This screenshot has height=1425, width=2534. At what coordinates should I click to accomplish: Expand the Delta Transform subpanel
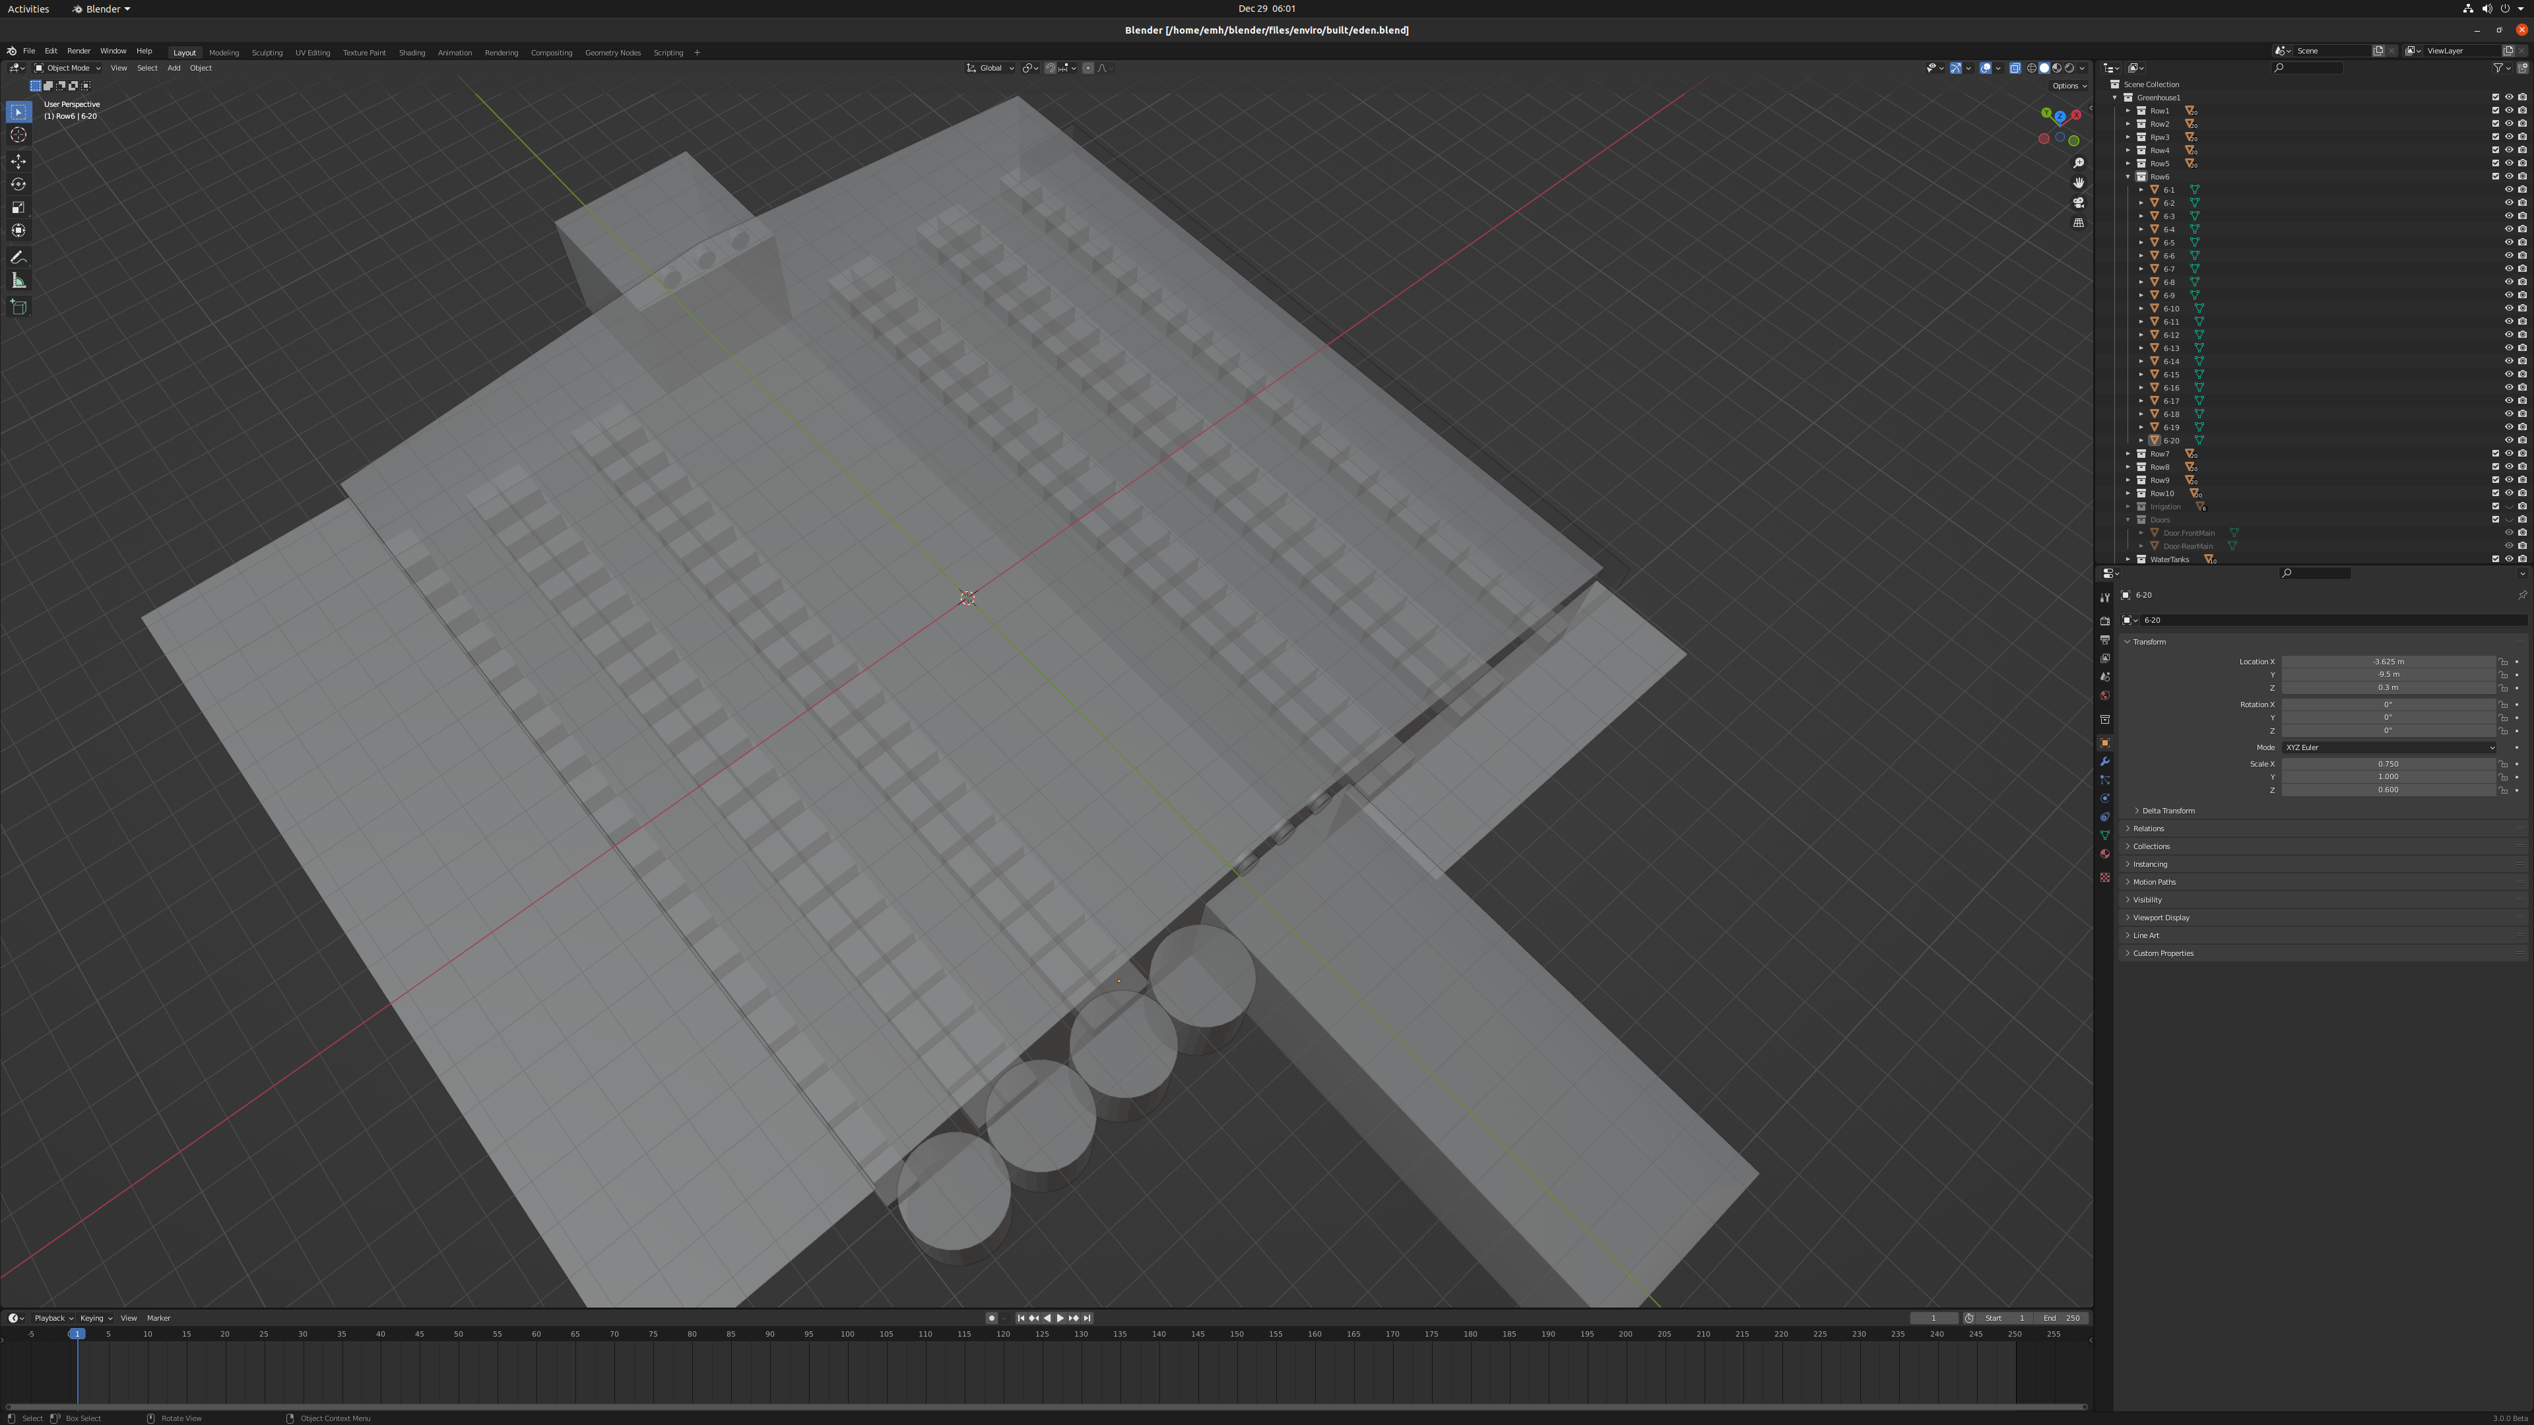click(x=2168, y=810)
